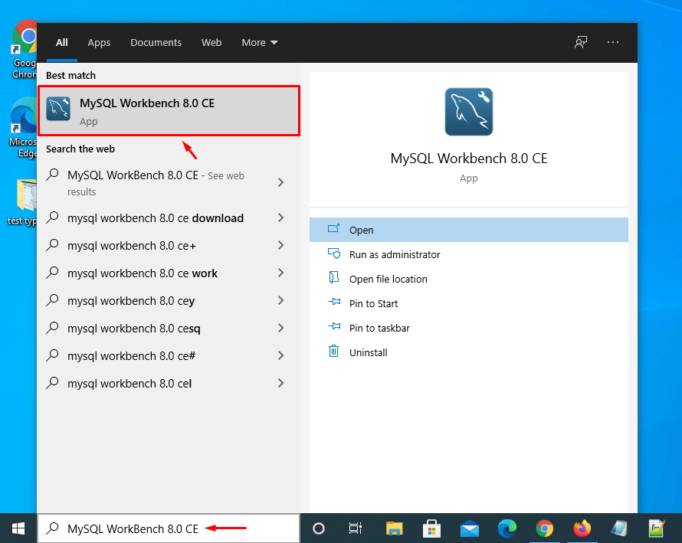Image resolution: width=682 pixels, height=543 pixels.
Task: Select web suggestion 'mysql workbench 8.0 ce+'
Action: (x=169, y=246)
